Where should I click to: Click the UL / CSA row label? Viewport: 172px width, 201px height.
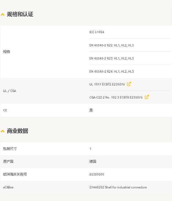point(10,91)
